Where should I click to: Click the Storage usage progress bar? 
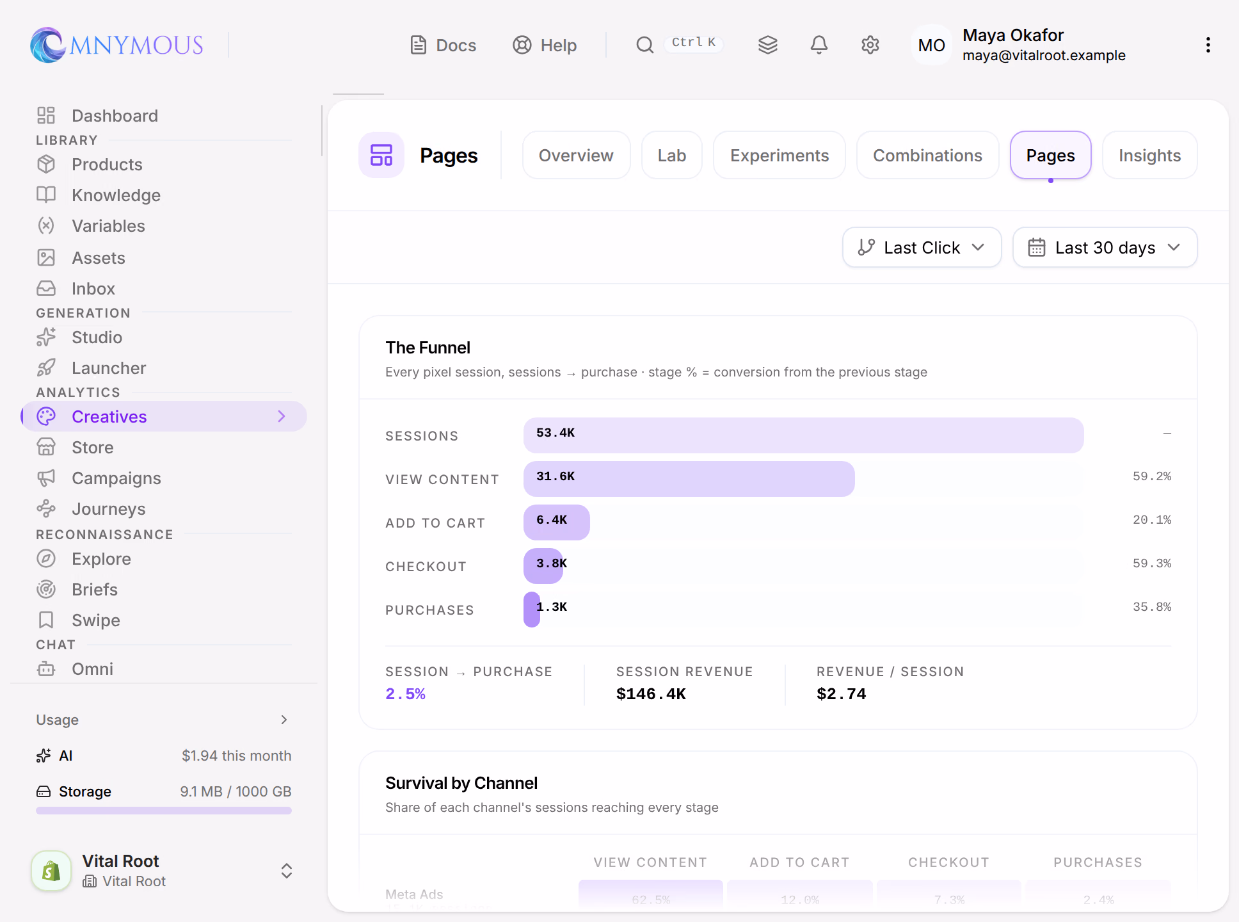point(164,811)
